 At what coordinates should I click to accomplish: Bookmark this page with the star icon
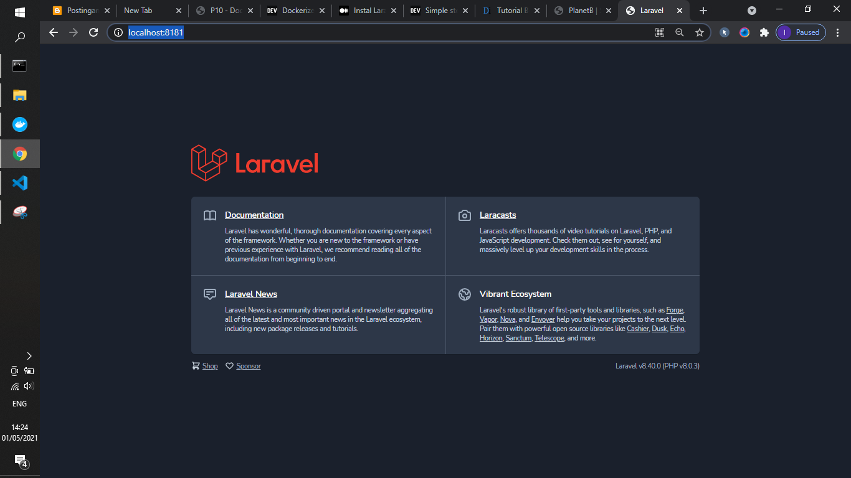click(700, 32)
